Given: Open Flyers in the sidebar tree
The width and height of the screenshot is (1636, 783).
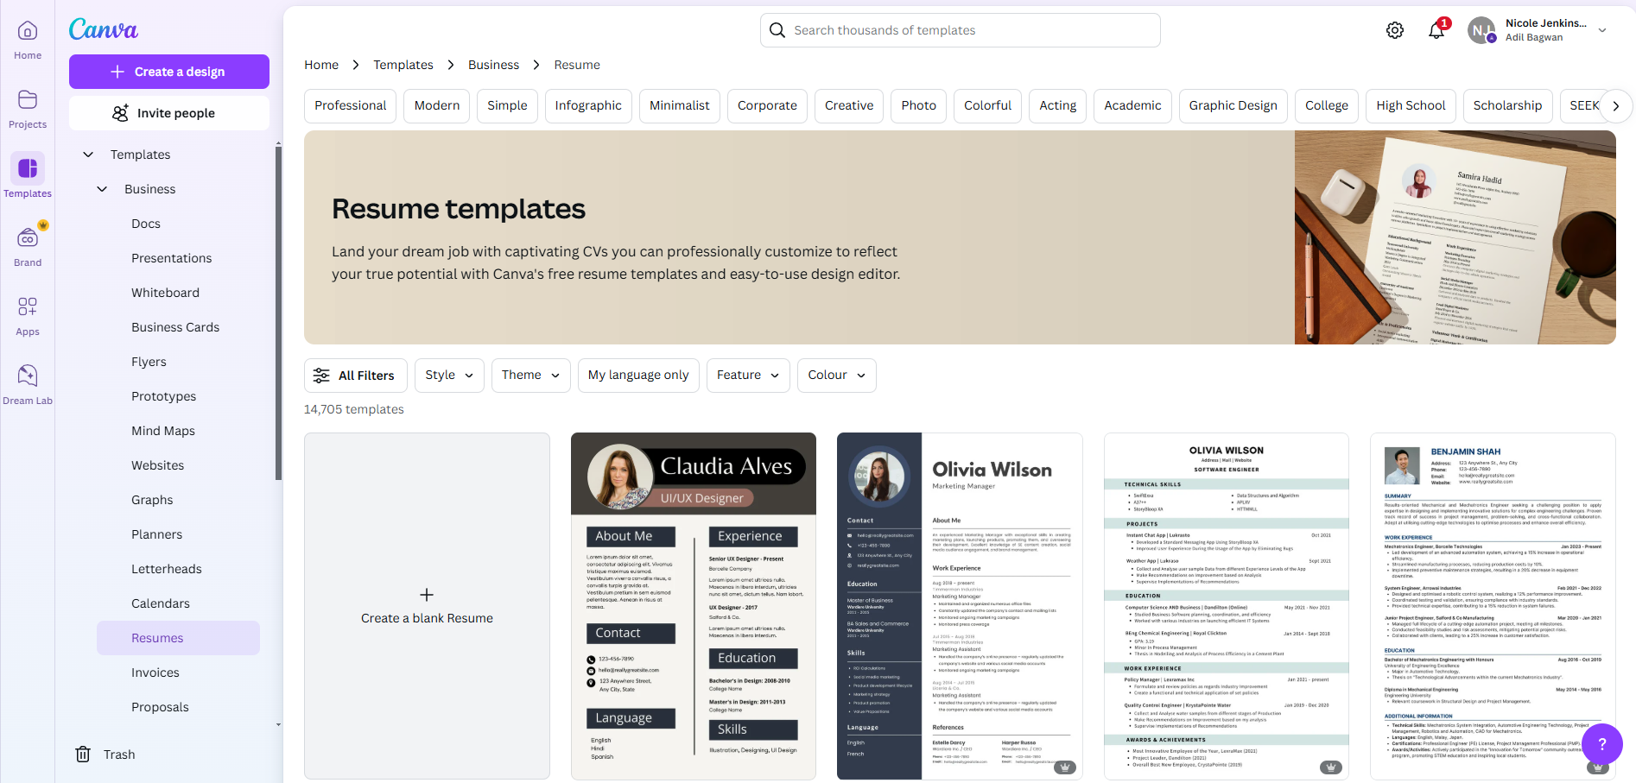Looking at the screenshot, I should pos(149,362).
